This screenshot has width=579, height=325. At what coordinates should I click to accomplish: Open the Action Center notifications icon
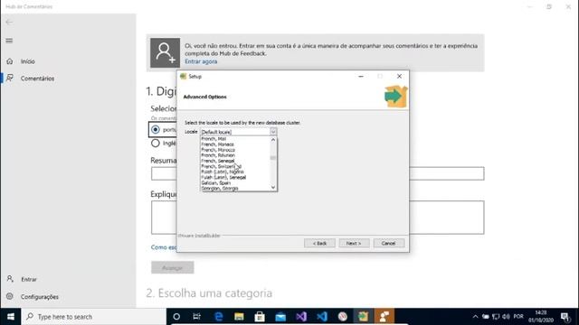point(565,317)
